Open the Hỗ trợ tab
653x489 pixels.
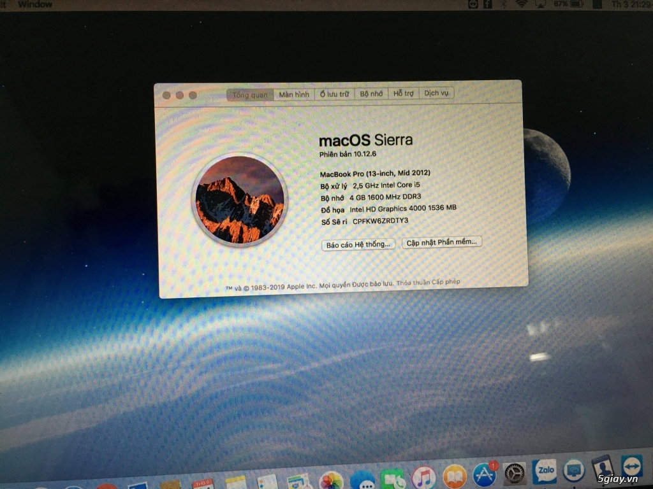pos(403,93)
